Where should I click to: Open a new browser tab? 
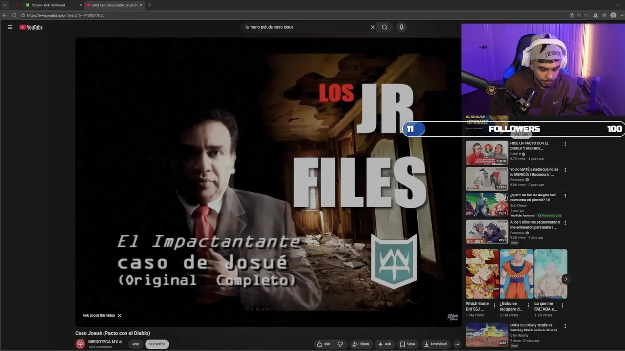[150, 5]
